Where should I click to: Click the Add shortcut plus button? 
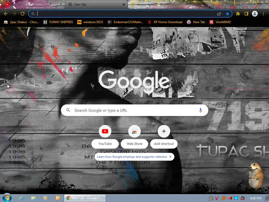point(164,131)
